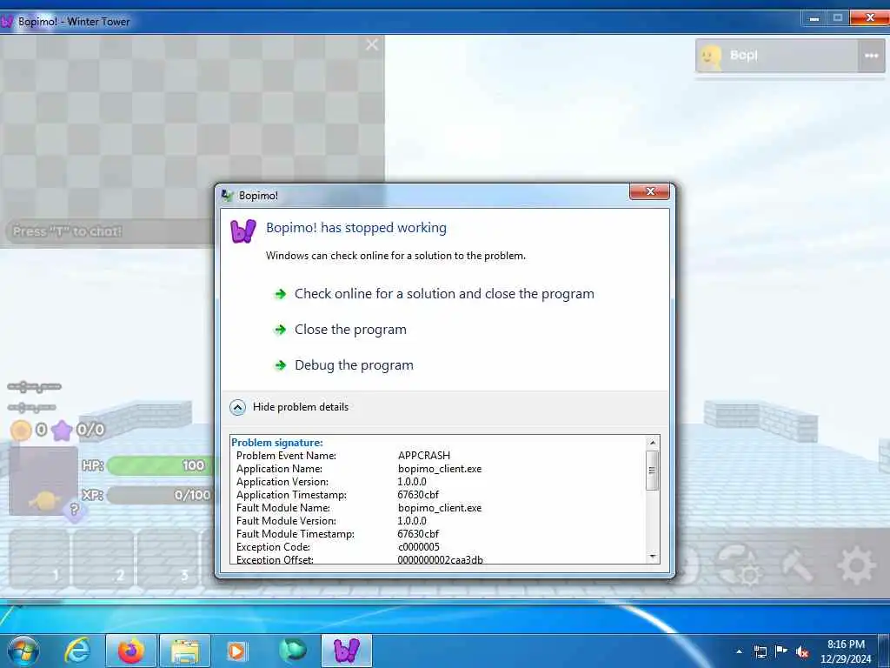Click the purple question mark badge

pyautogui.click(x=74, y=510)
